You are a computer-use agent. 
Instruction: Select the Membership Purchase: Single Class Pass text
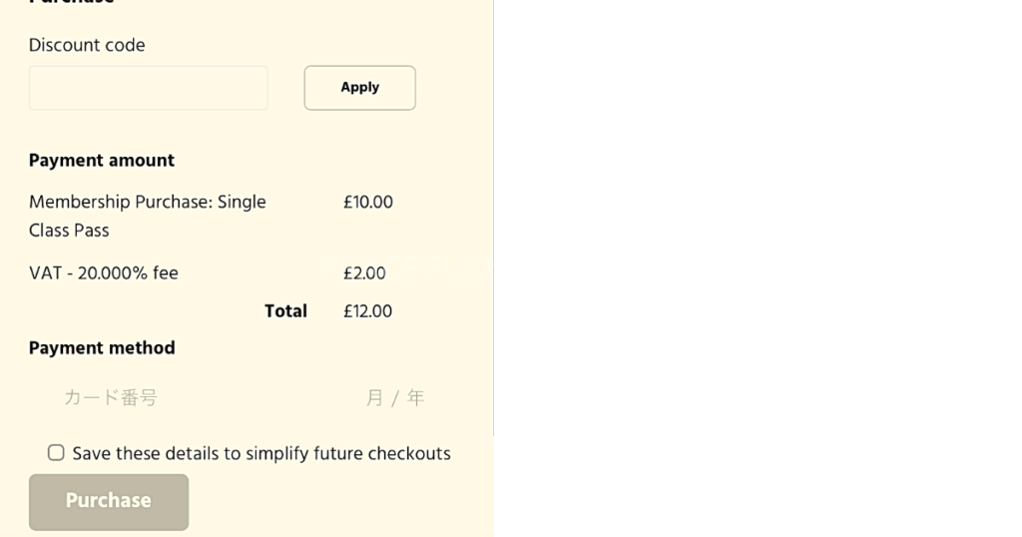[x=147, y=203]
